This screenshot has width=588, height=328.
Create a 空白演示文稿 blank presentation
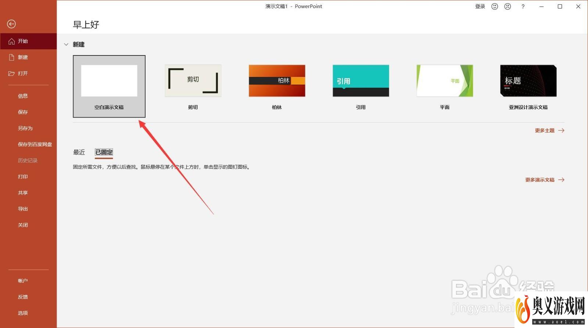pos(109,86)
